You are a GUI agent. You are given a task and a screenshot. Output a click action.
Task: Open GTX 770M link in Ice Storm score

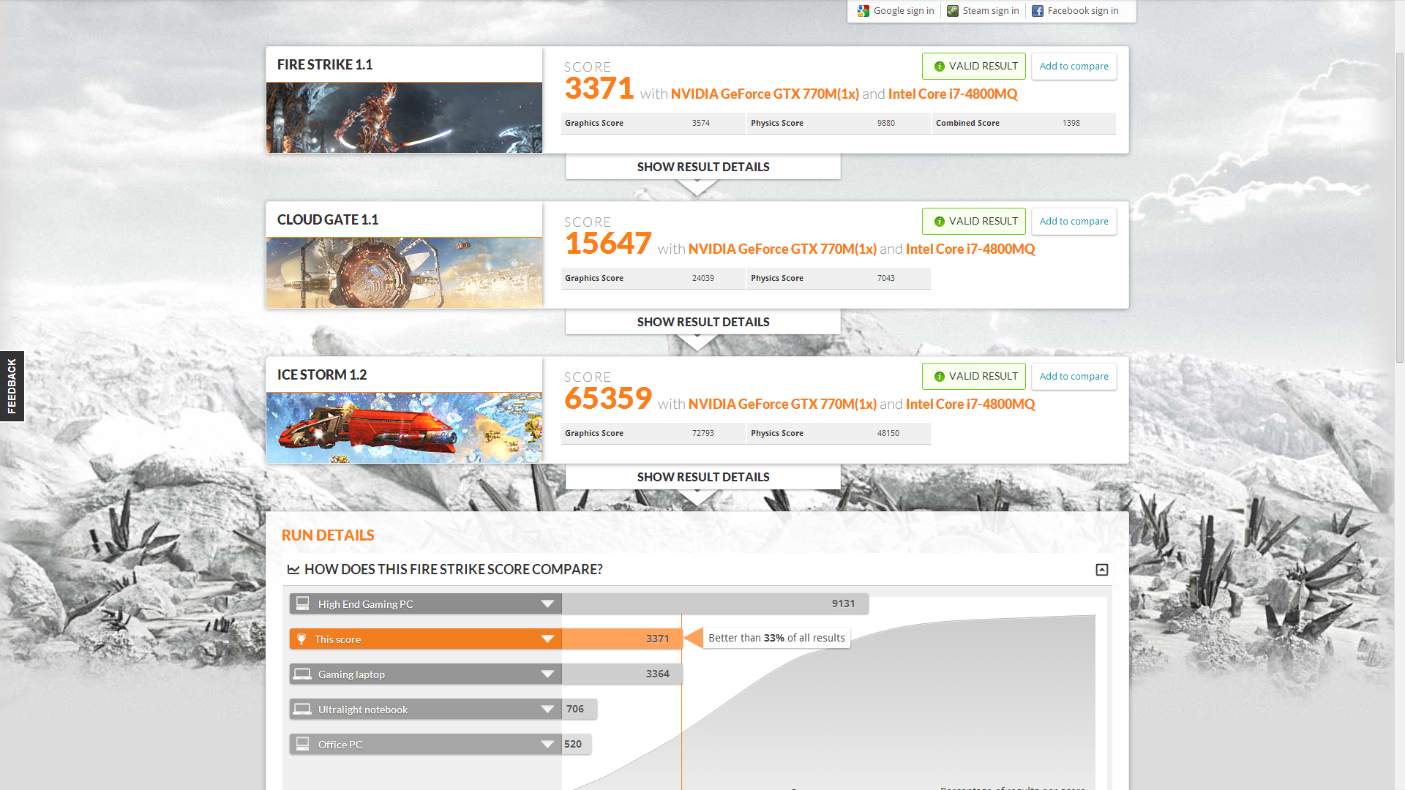click(x=782, y=405)
